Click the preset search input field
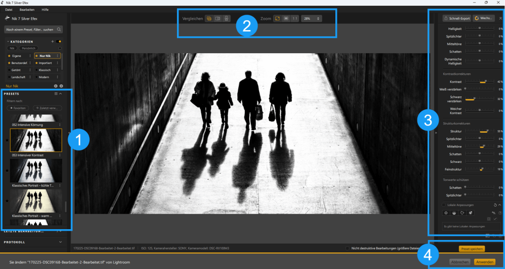Viewport: 505px width, 269px height. point(33,30)
